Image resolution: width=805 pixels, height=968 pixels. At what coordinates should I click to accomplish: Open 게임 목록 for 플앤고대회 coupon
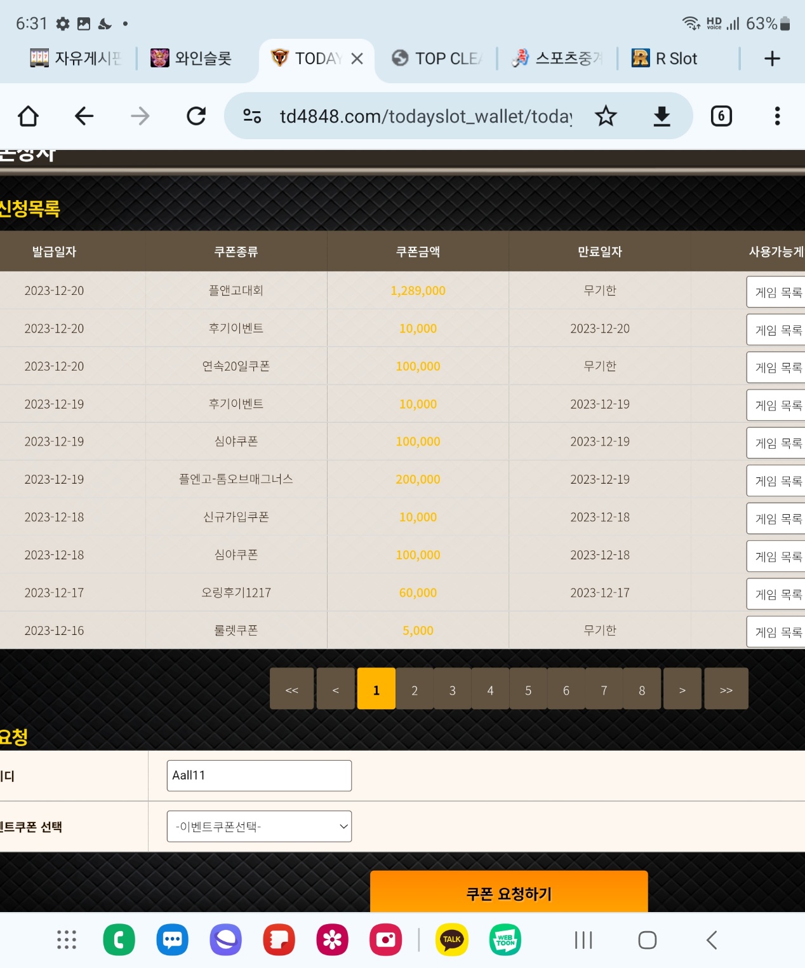776,292
